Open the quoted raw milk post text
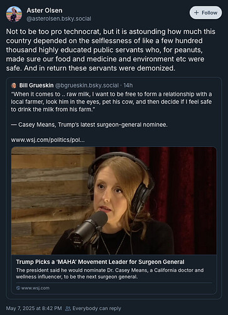 [111, 101]
